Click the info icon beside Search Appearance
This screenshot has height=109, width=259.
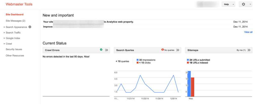(x=30, y=27)
